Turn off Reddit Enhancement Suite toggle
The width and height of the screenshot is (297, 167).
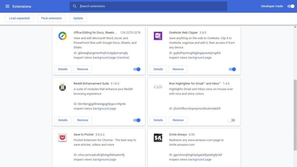[137, 120]
